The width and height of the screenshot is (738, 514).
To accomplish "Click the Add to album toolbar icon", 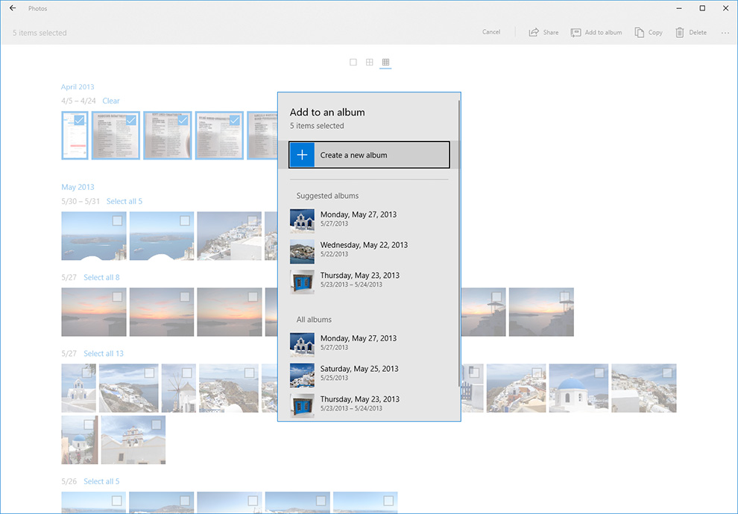I will [575, 33].
